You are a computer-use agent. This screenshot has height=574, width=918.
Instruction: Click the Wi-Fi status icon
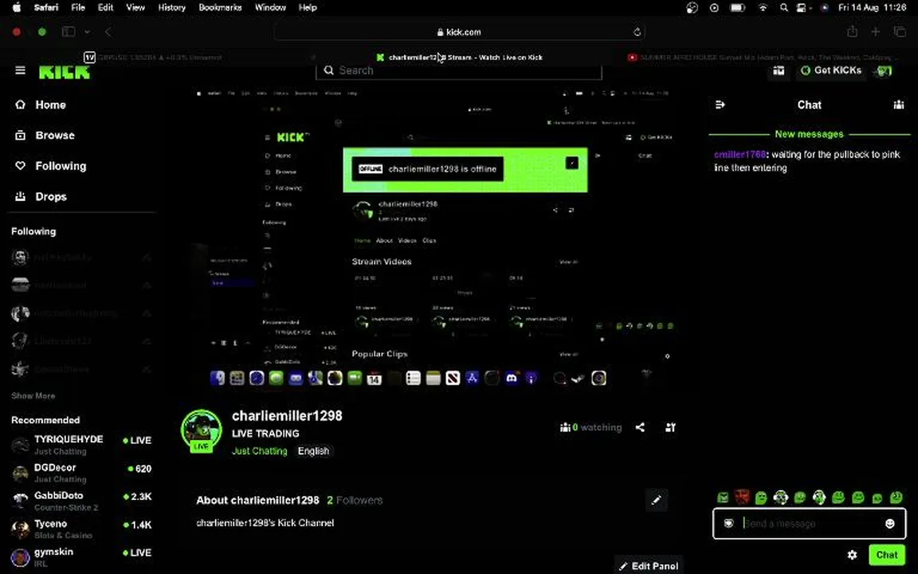pyautogui.click(x=763, y=8)
